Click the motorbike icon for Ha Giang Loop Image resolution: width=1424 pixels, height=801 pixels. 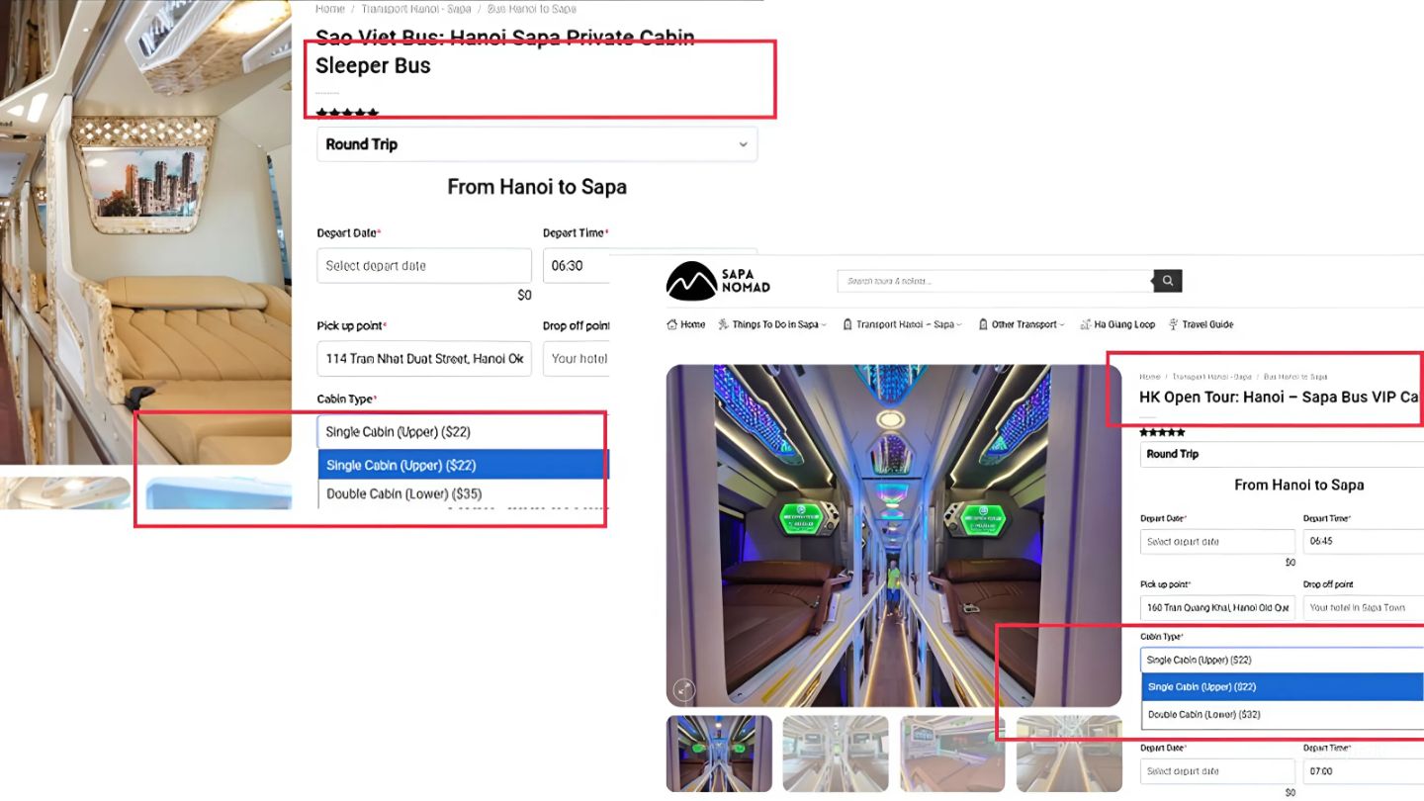point(1086,324)
